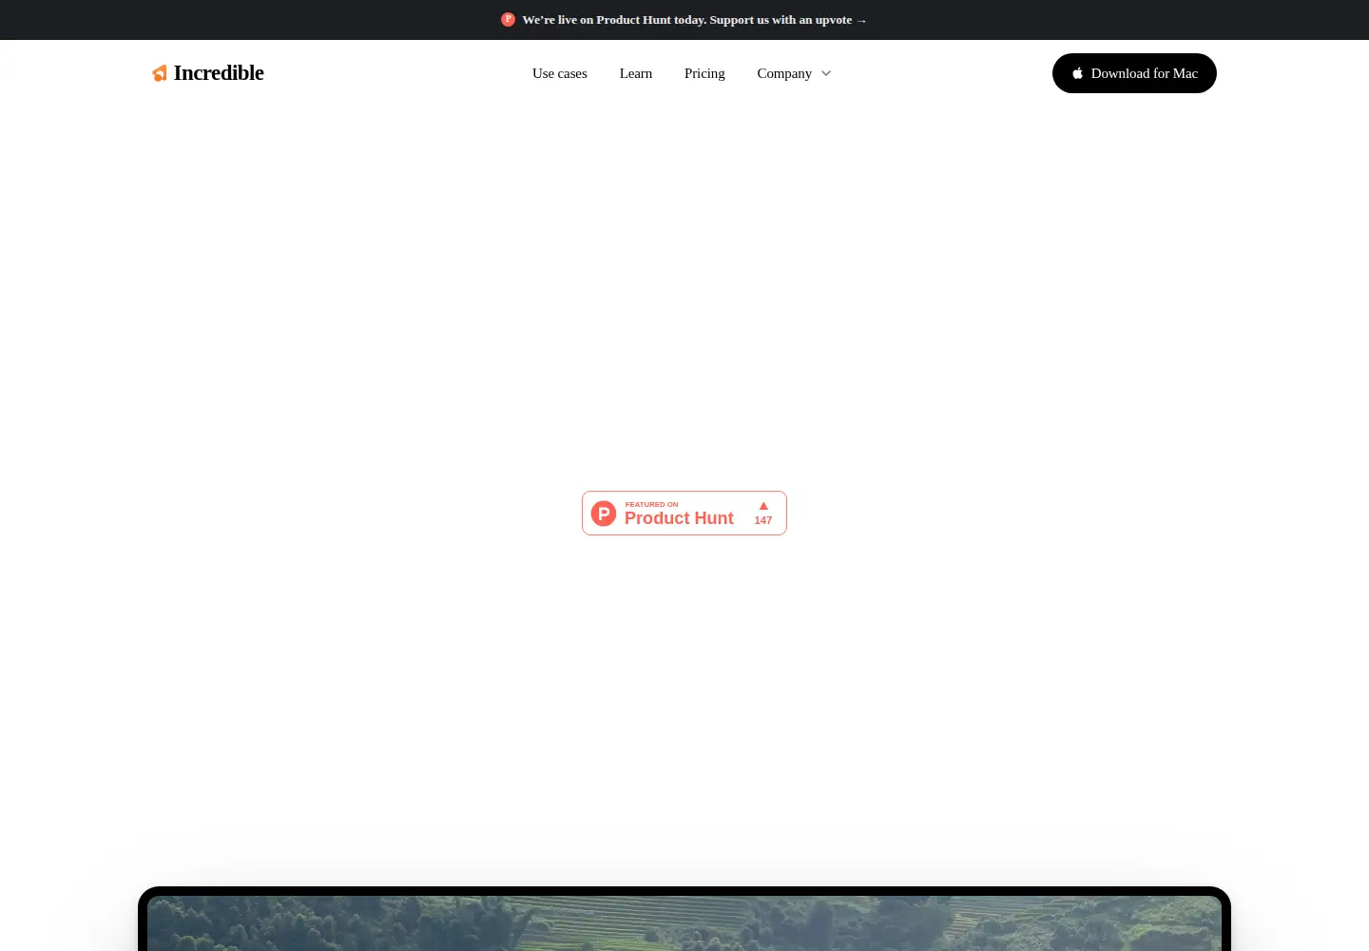Click the Product Hunt P logo in badge
Image resolution: width=1369 pixels, height=951 pixels.
click(x=604, y=514)
